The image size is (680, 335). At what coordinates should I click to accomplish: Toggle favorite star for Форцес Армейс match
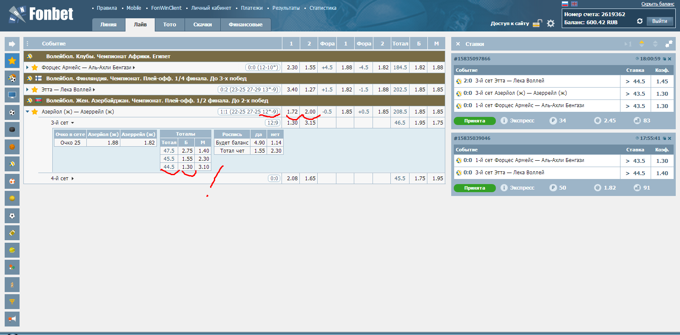pyautogui.click(x=35, y=68)
